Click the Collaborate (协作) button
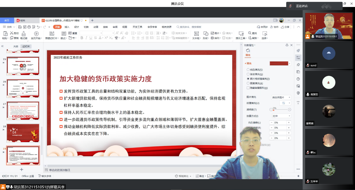Viewport: 355px width, 190px height. coord(274,27)
